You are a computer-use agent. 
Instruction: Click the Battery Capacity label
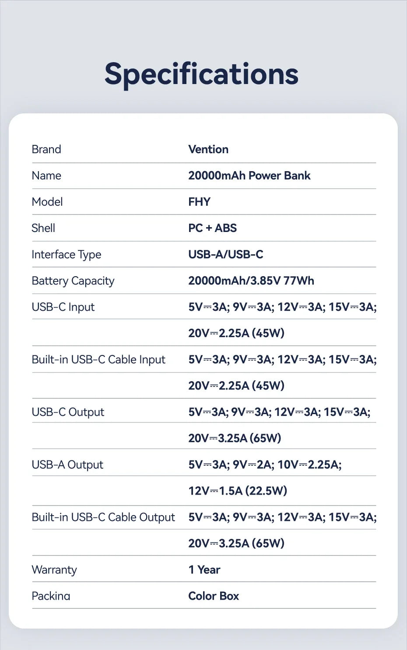pyautogui.click(x=73, y=281)
